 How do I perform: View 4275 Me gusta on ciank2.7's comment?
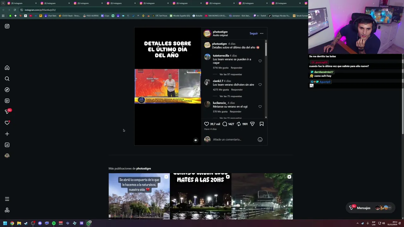[221, 90]
